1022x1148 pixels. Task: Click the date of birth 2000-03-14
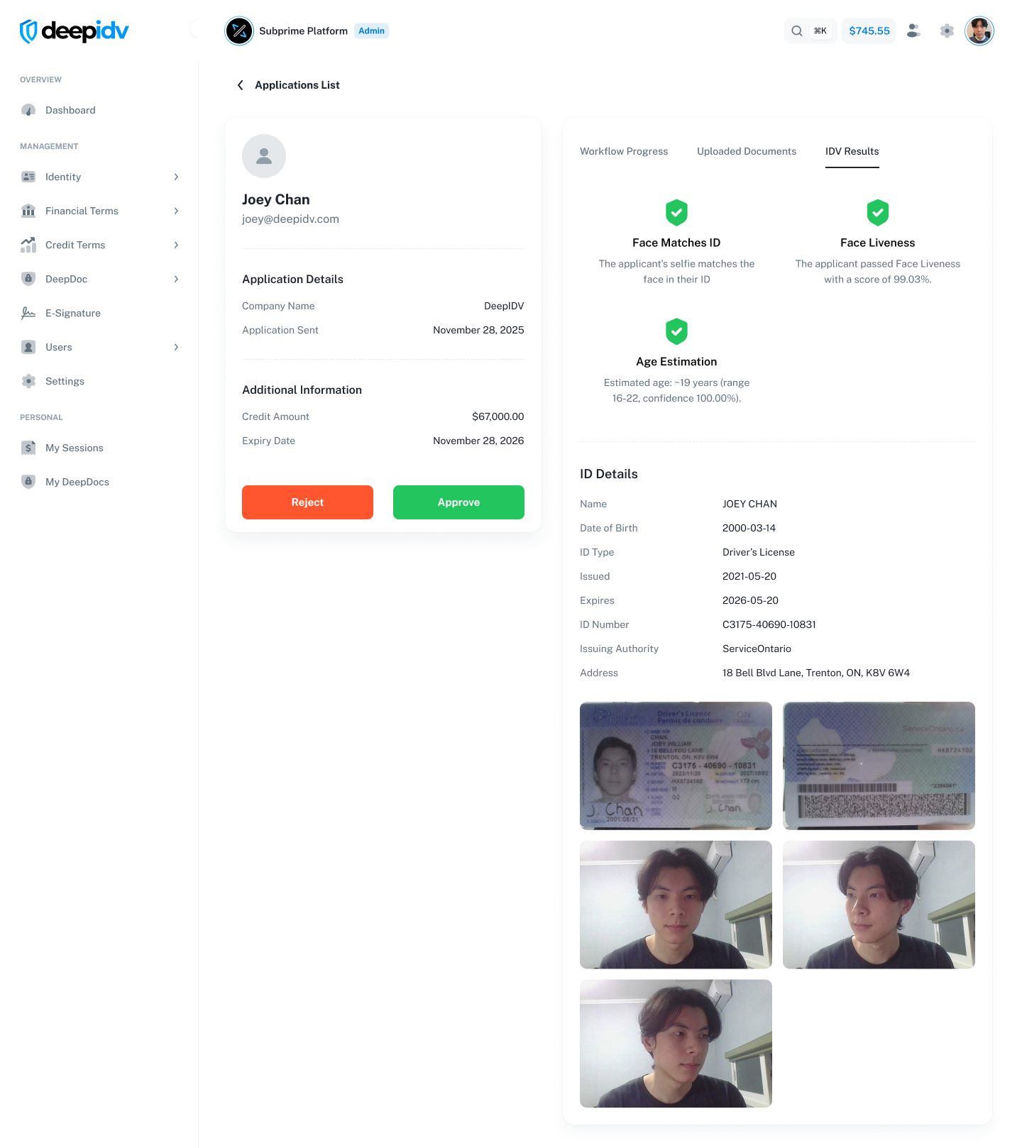(x=749, y=528)
